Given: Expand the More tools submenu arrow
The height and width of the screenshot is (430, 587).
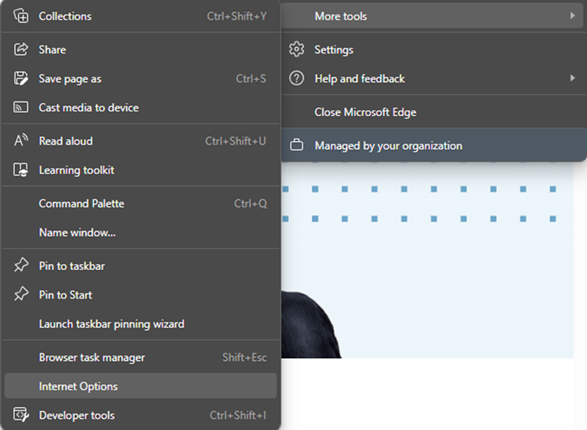Looking at the screenshot, I should [x=572, y=15].
